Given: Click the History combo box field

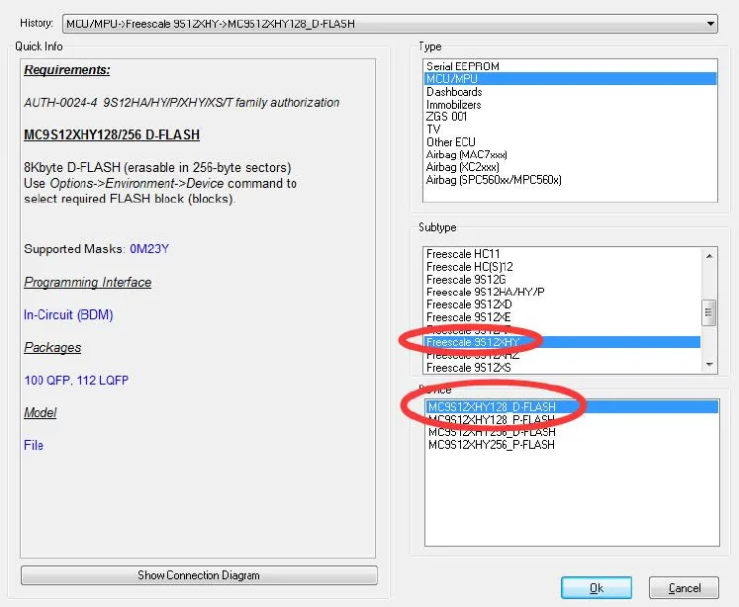Looking at the screenshot, I should tap(390, 24).
